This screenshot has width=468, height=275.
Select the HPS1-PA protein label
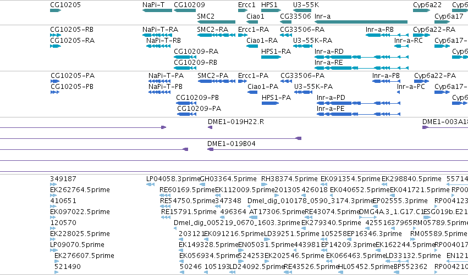[x=276, y=98]
